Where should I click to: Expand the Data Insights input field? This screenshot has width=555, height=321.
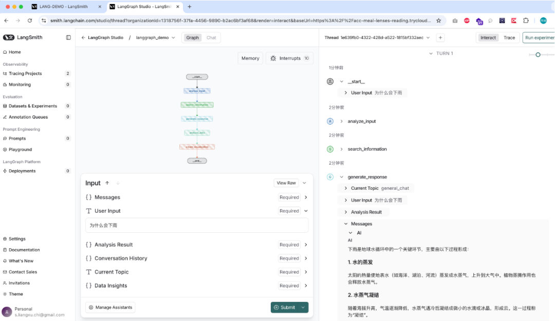point(306,286)
